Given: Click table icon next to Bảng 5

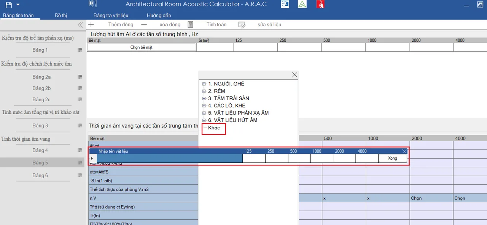Looking at the screenshot, I should pyautogui.click(x=80, y=163).
